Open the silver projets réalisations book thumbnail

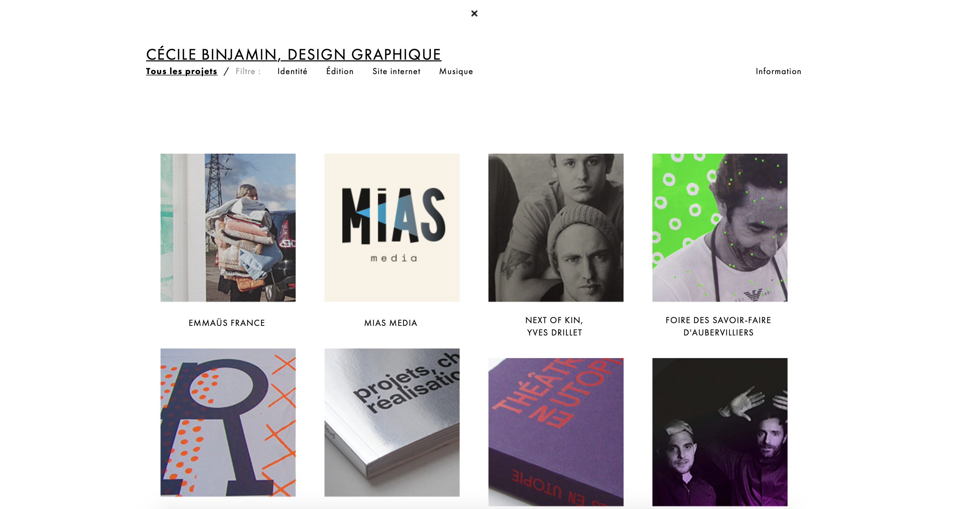pyautogui.click(x=392, y=423)
